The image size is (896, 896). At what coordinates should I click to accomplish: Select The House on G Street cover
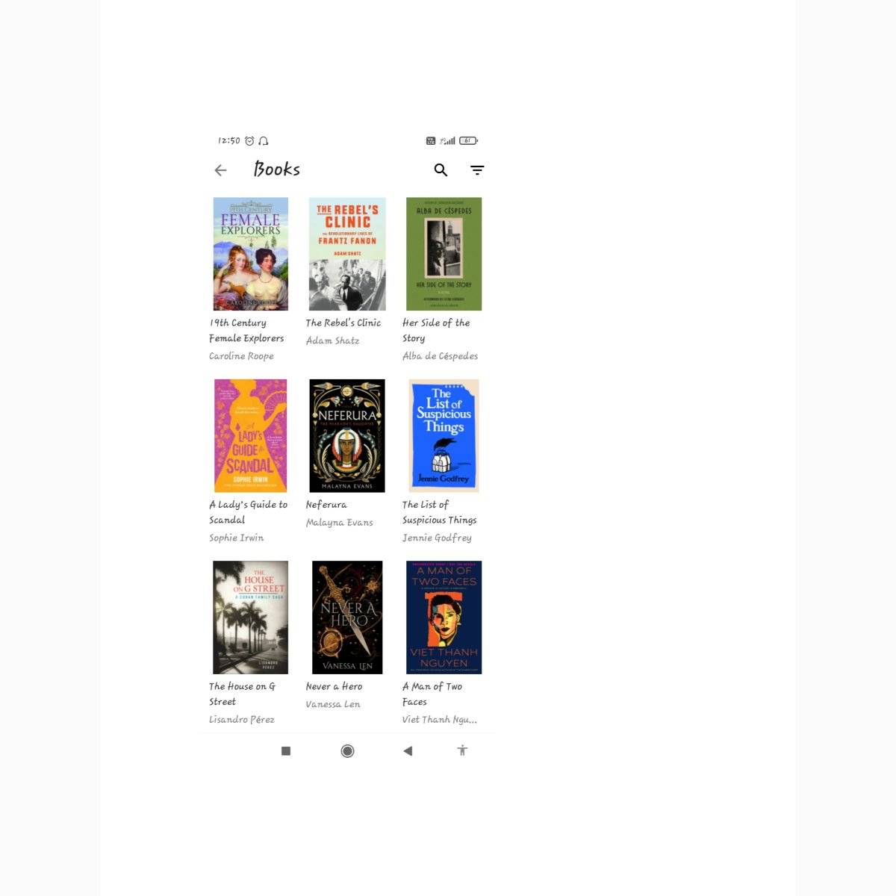point(251,617)
